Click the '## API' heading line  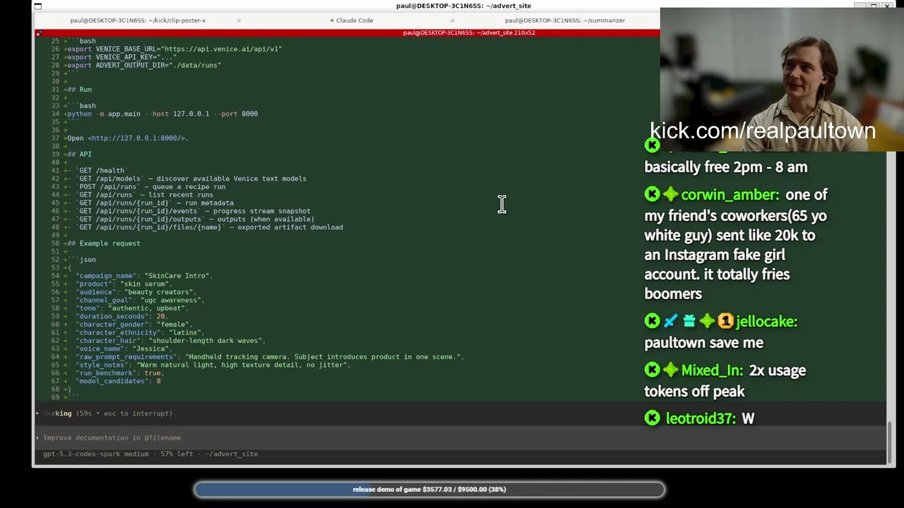pyautogui.click(x=79, y=155)
